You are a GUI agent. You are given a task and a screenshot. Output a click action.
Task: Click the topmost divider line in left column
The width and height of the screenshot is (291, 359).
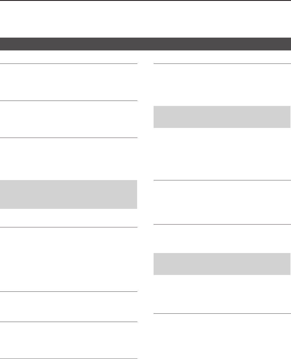pos(68,64)
